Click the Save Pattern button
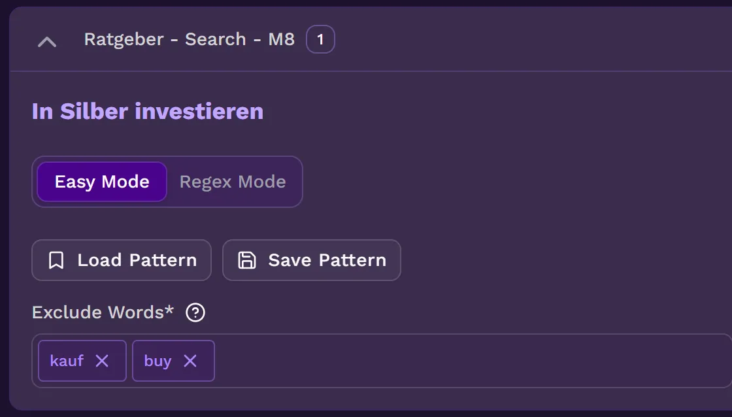This screenshot has width=732, height=417. (312, 260)
